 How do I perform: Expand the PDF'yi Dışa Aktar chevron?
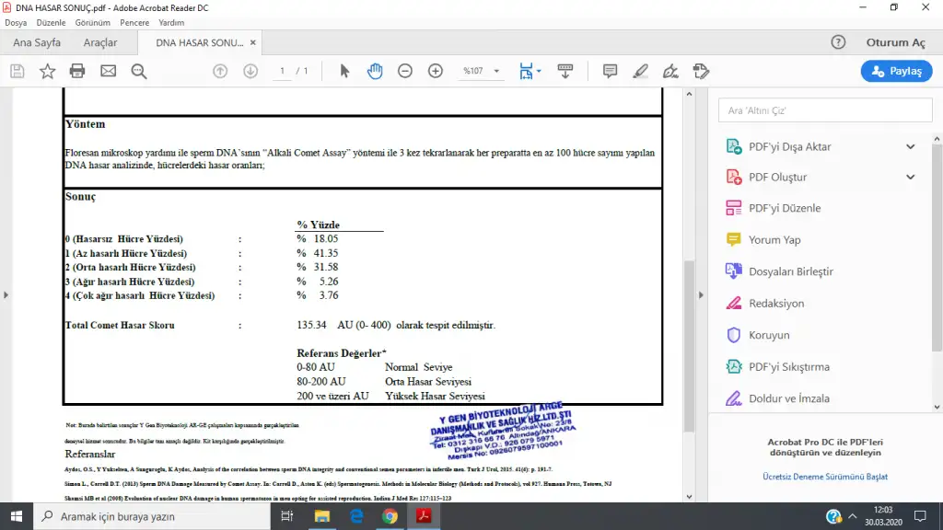point(911,146)
